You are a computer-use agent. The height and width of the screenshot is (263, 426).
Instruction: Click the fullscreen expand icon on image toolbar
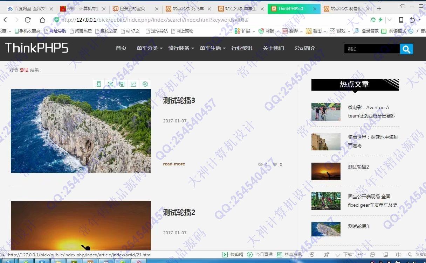[x=110, y=84]
